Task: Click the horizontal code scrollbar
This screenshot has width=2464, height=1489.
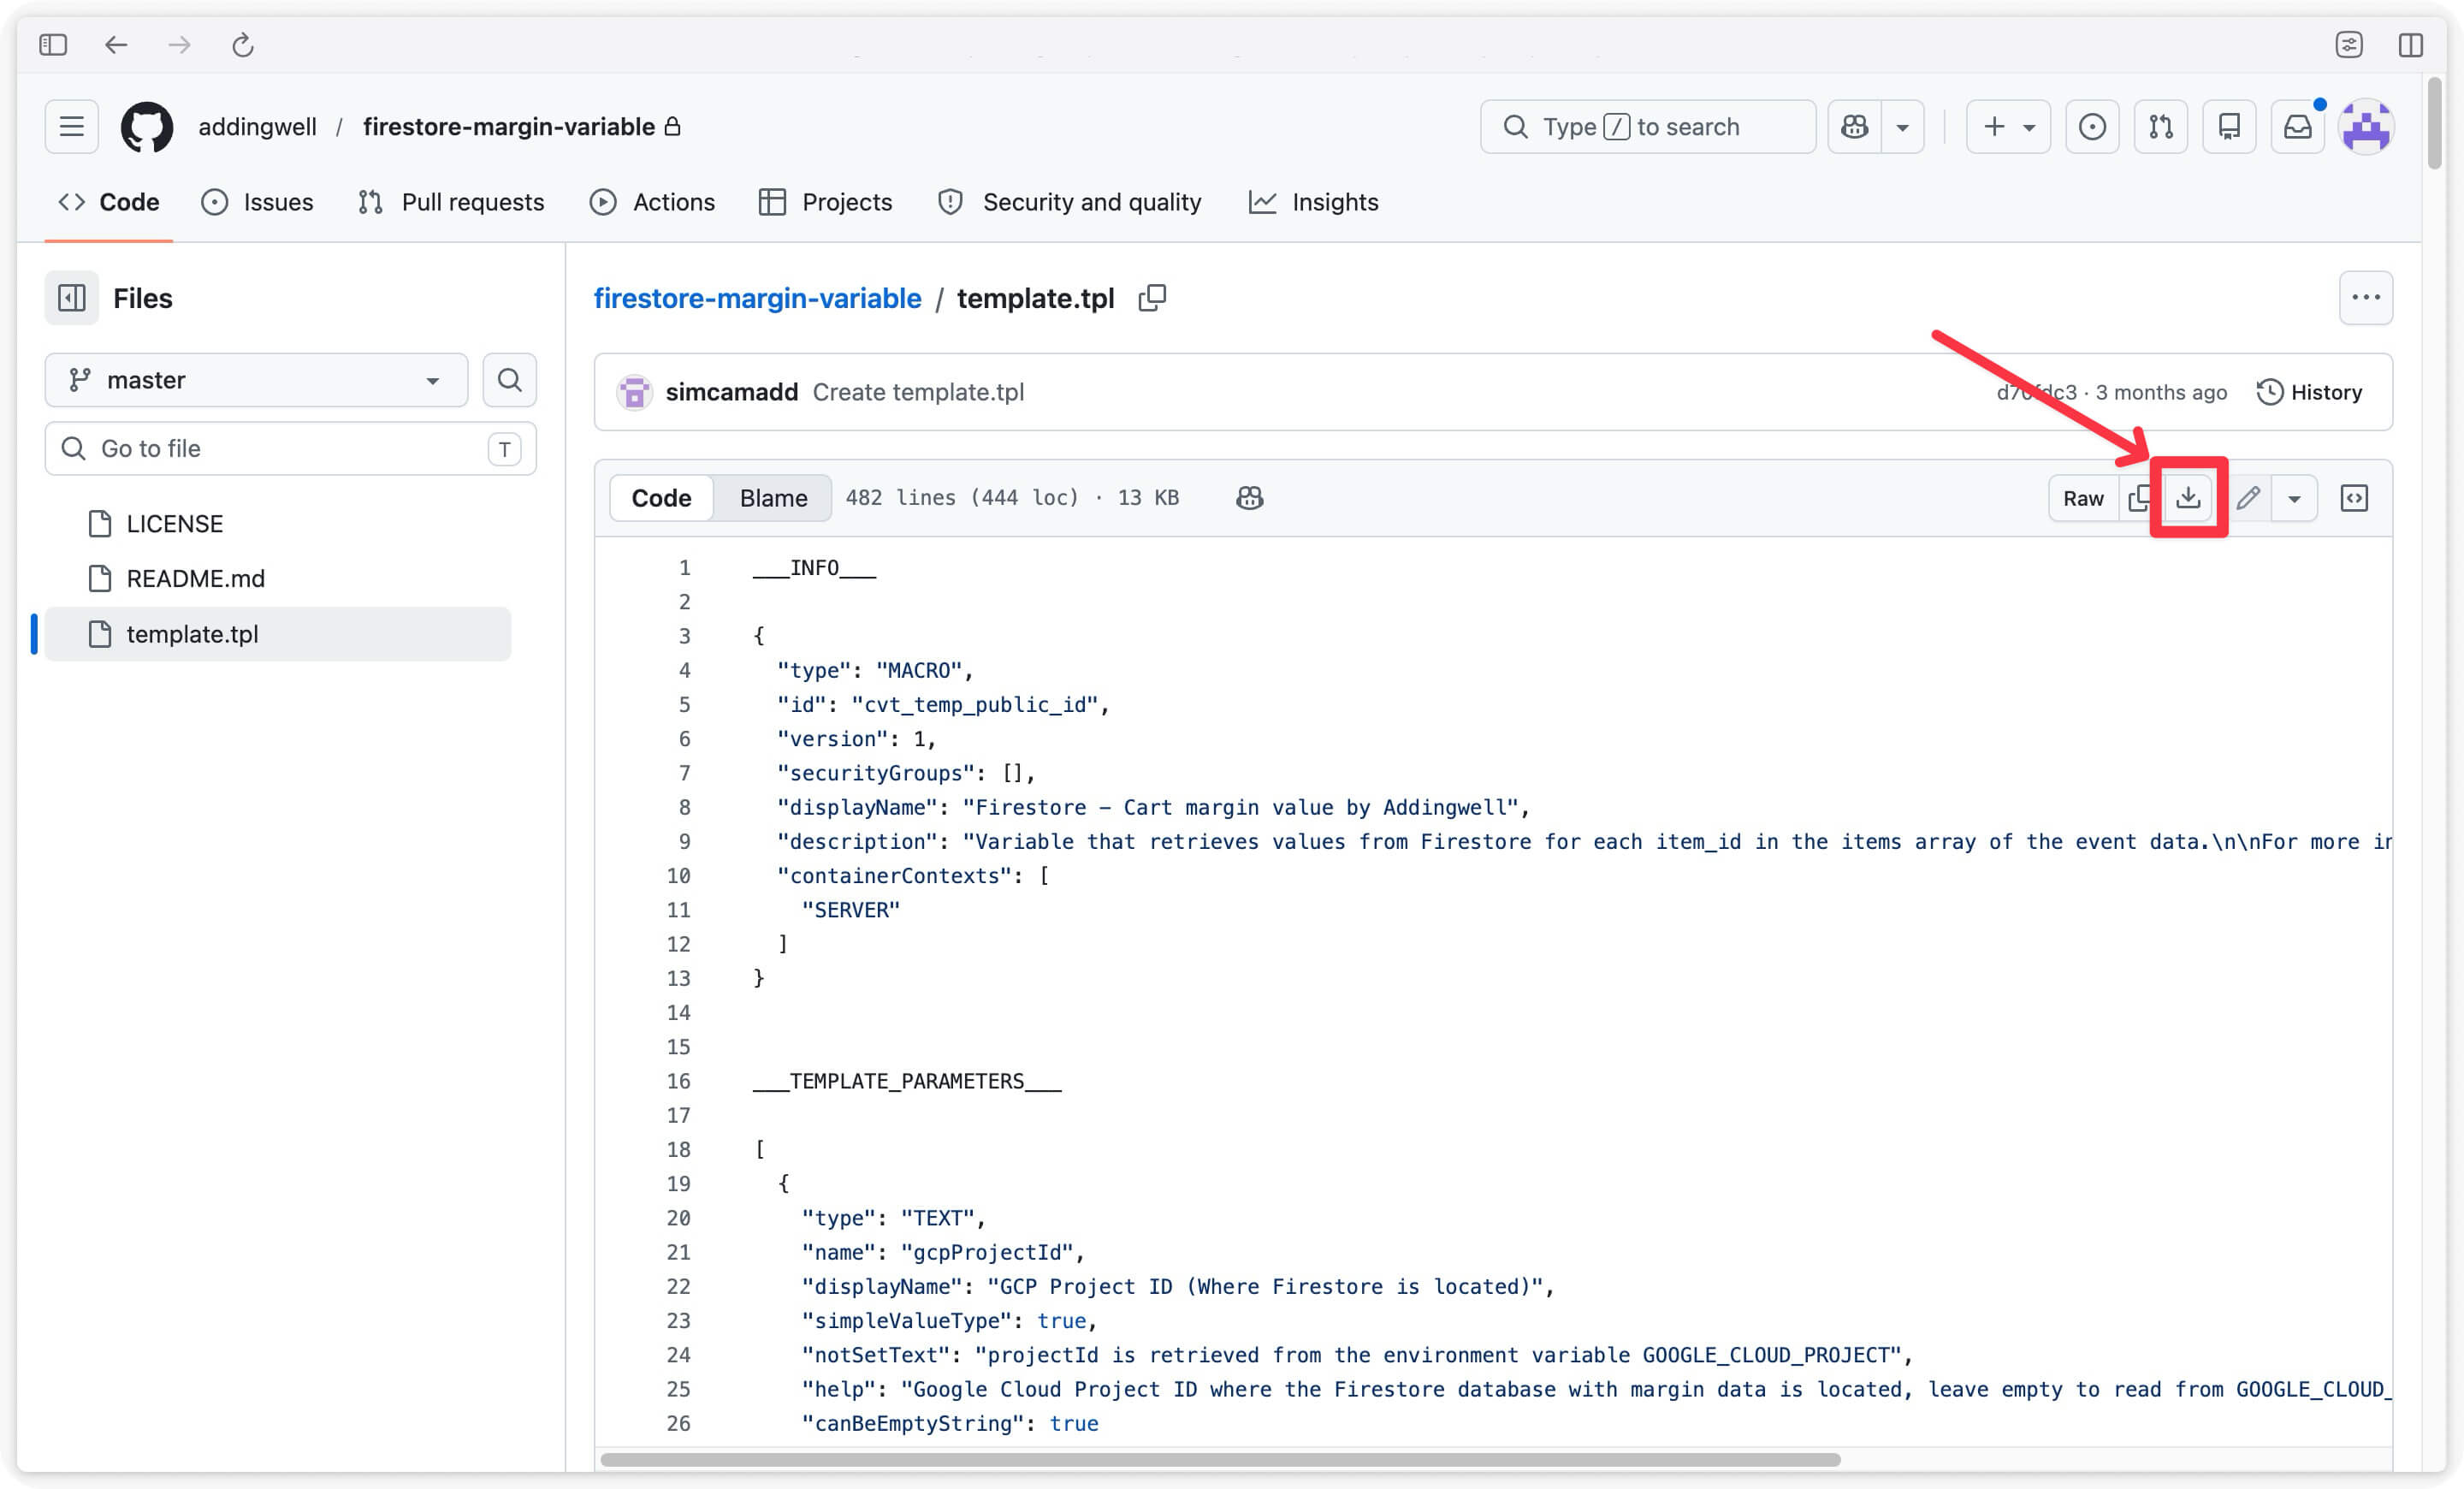Action: pyautogui.click(x=1220, y=1460)
